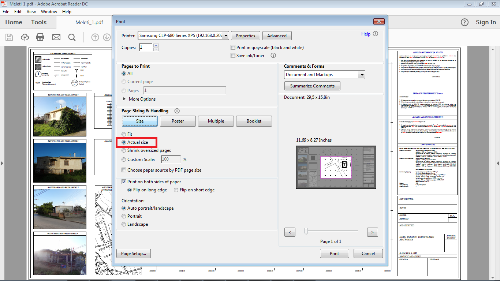Click the Print button

pyautogui.click(x=335, y=254)
